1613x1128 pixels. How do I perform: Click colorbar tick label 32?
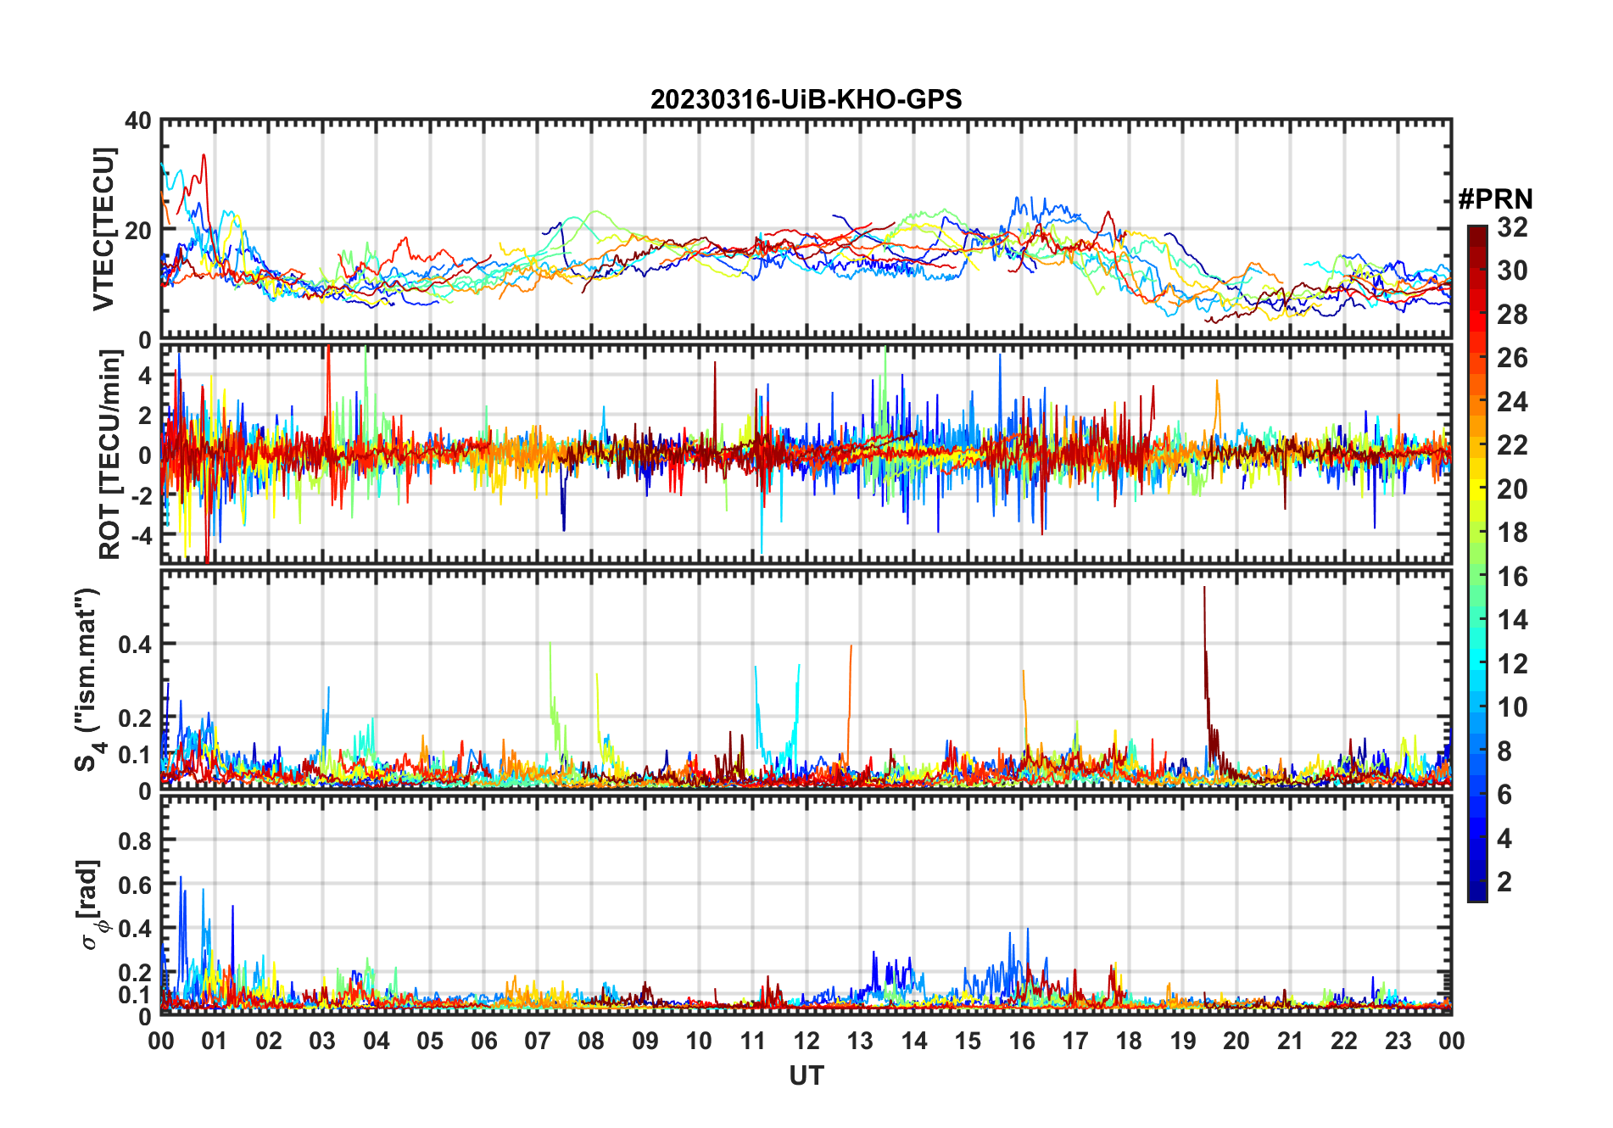1512,227
